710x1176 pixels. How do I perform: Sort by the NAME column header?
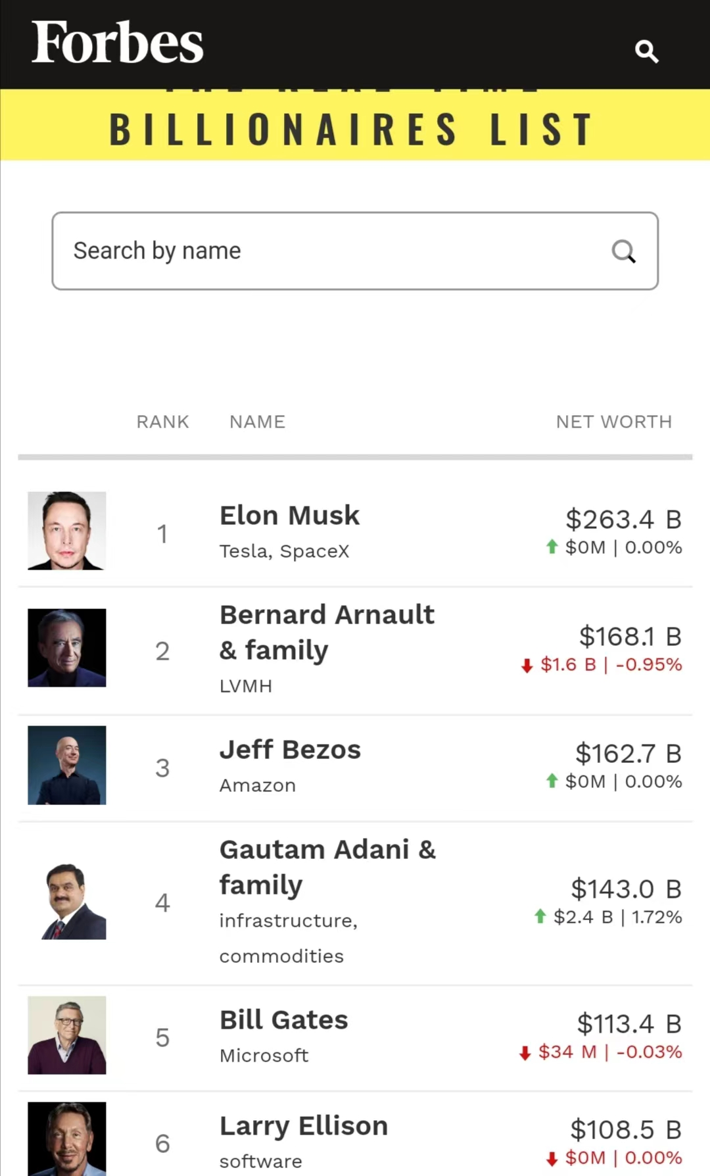[257, 422]
